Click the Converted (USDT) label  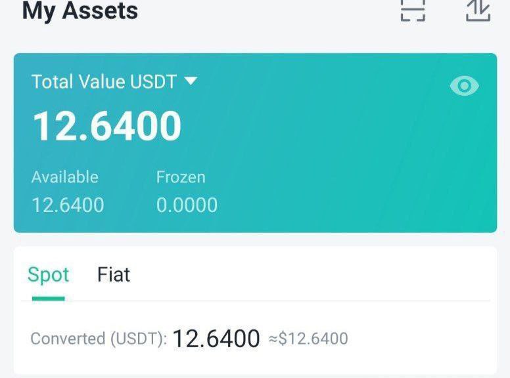tap(99, 339)
